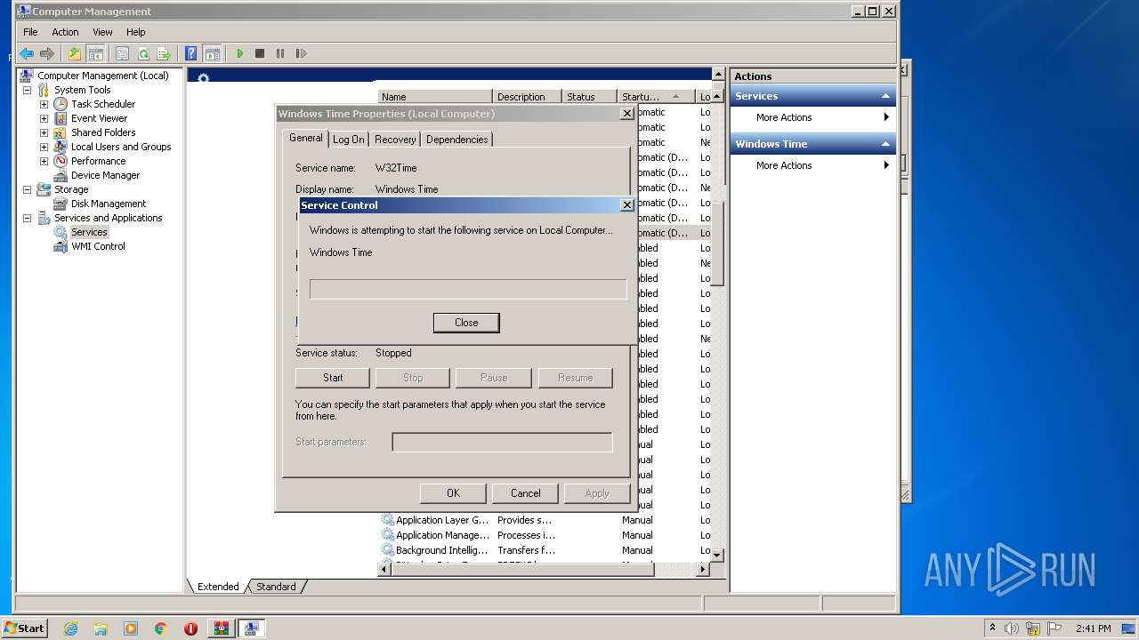This screenshot has width=1139, height=640.
Task: Open Help using the question mark icon
Action: click(190, 53)
